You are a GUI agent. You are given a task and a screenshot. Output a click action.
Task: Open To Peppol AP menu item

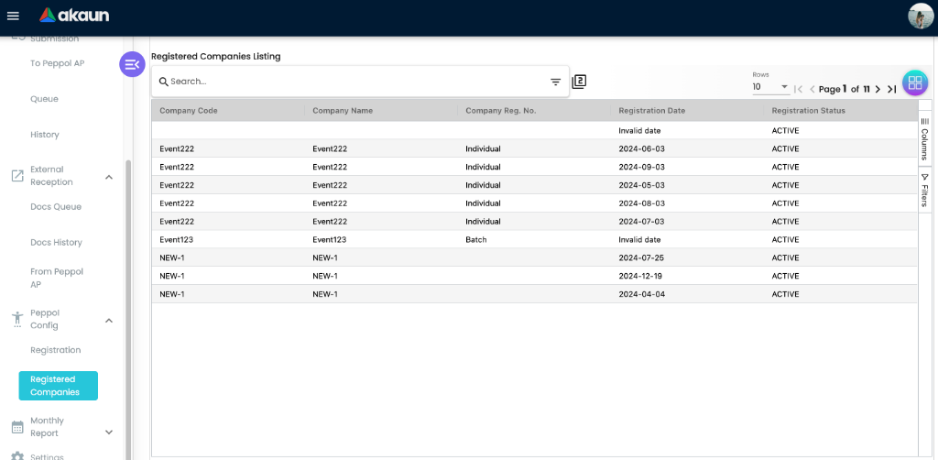[x=58, y=63]
